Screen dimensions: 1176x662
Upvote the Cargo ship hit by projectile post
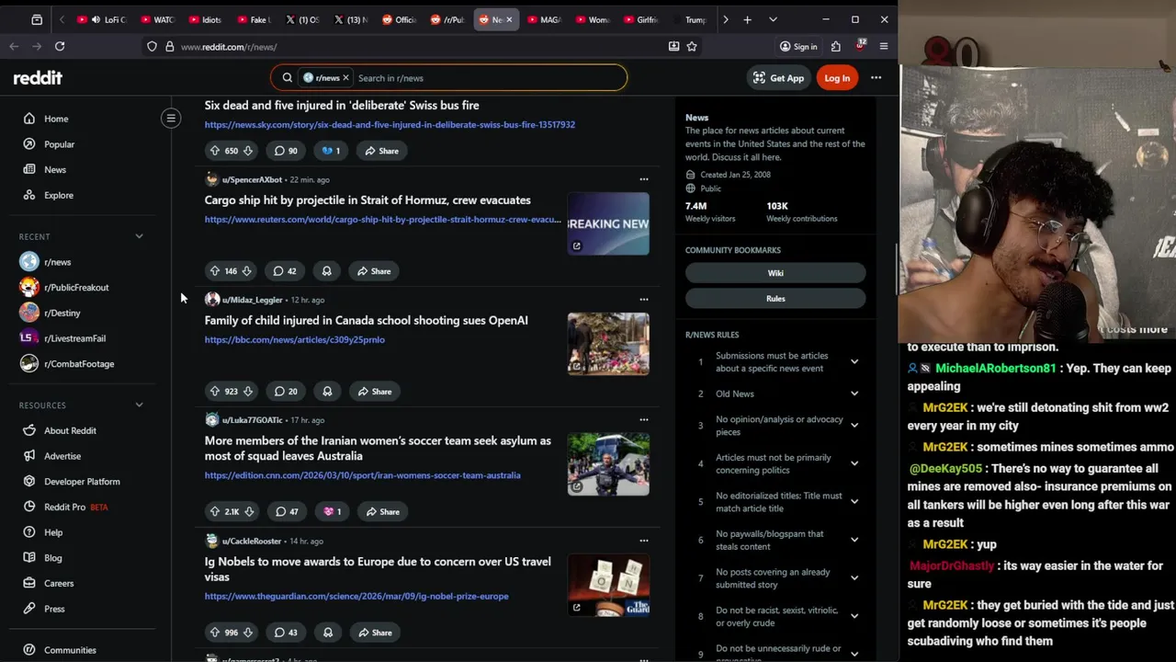(x=215, y=271)
